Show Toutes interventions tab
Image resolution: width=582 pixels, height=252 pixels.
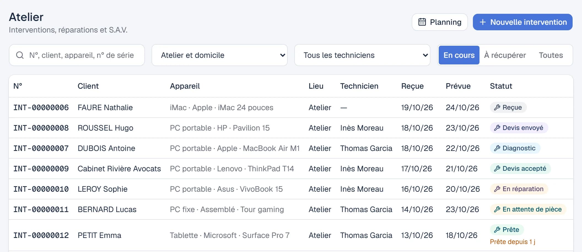tap(551, 55)
